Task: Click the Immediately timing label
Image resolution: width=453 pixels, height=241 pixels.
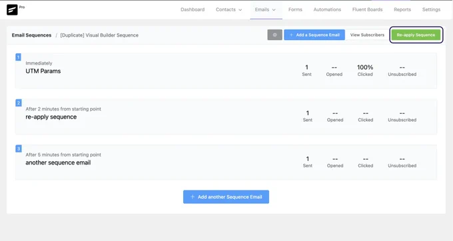Action: pyautogui.click(x=39, y=63)
